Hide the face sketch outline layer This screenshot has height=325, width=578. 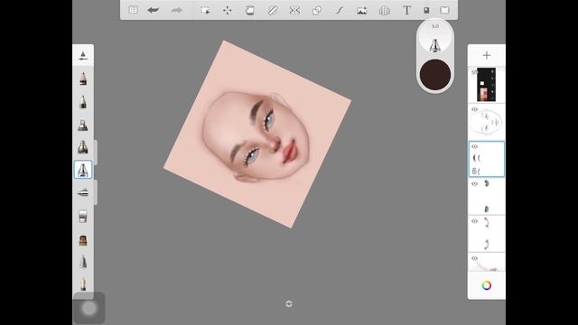click(474, 109)
